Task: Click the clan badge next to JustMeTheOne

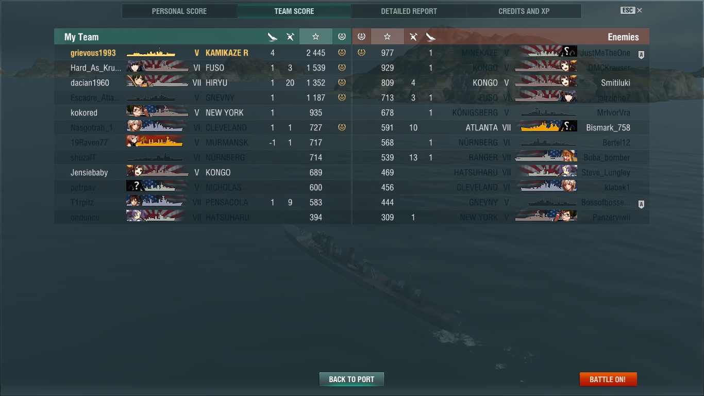Action: click(x=641, y=55)
